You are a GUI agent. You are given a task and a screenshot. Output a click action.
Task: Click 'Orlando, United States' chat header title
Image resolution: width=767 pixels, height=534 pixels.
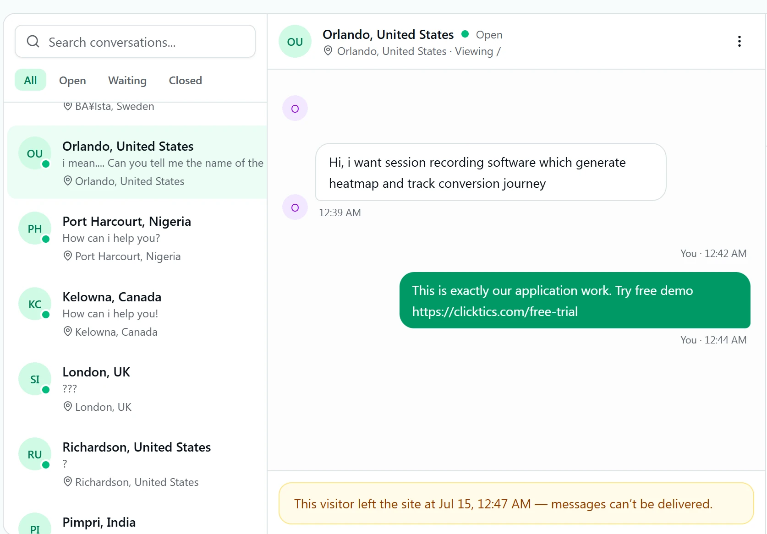pyautogui.click(x=388, y=34)
